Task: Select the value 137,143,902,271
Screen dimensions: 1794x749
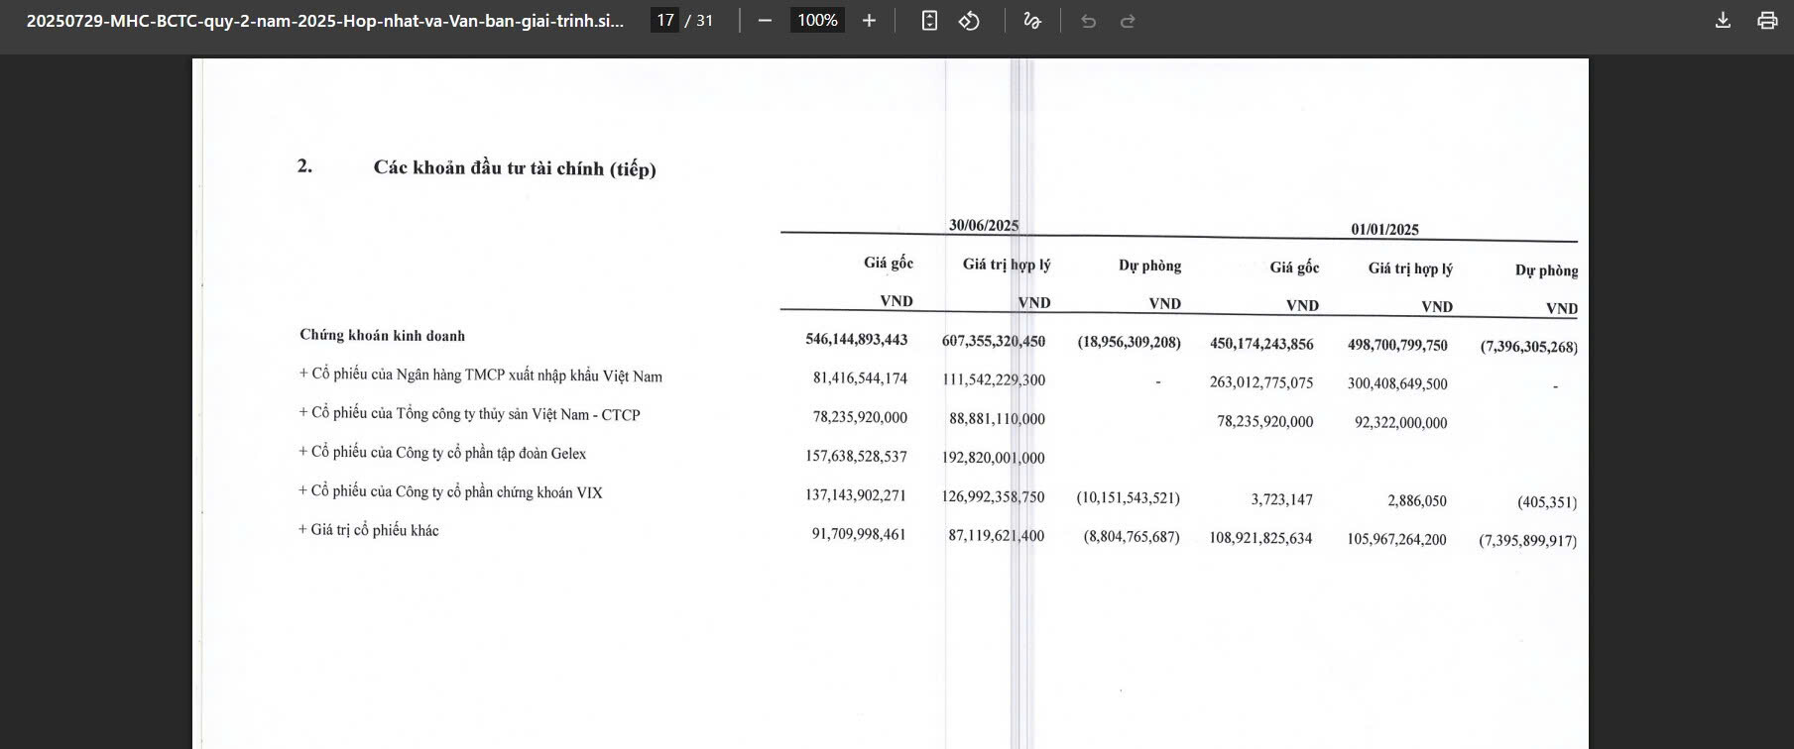Action: tap(856, 495)
